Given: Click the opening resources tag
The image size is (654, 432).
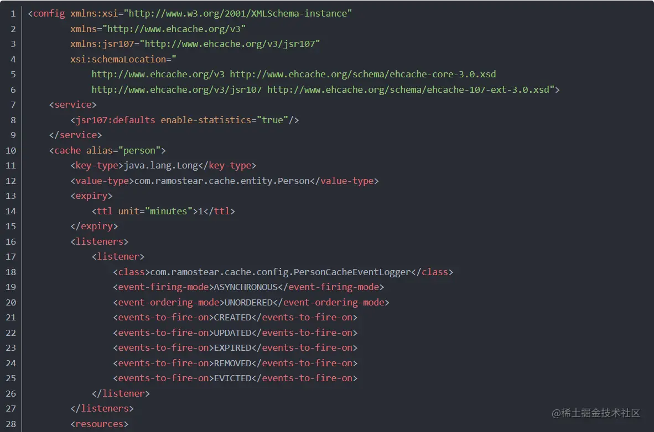Looking at the screenshot, I should point(100,424).
